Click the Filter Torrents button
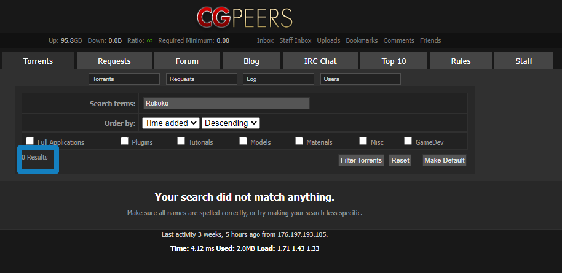The height and width of the screenshot is (273, 562). click(361, 160)
